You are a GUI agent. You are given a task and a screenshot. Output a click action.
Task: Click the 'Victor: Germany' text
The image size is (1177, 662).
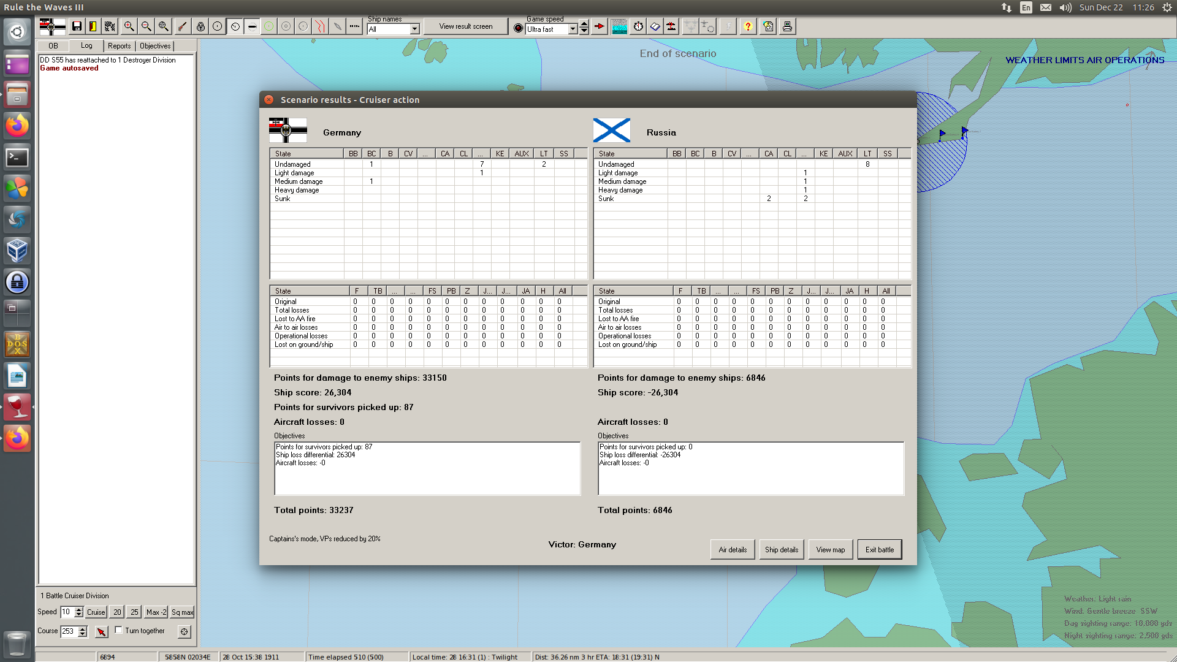pyautogui.click(x=582, y=544)
